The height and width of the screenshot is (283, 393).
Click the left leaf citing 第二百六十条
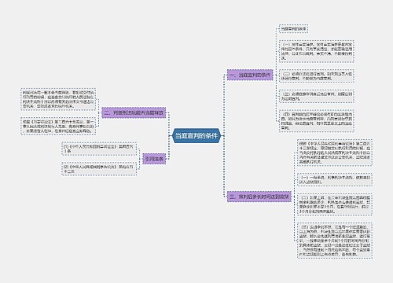58,127
